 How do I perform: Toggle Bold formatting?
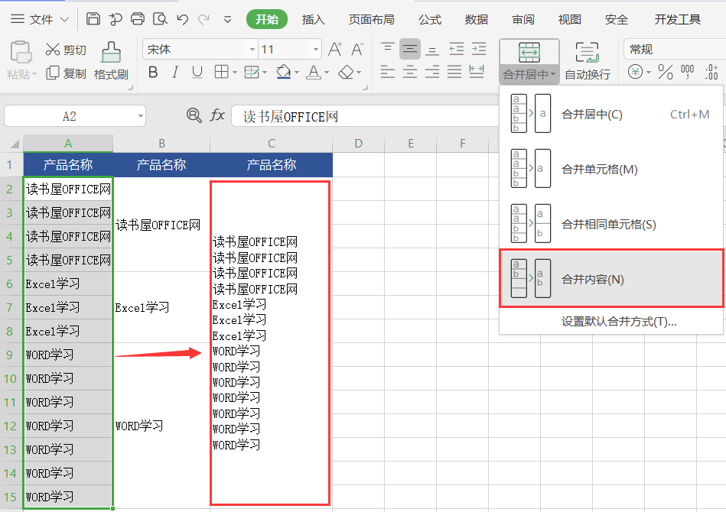tap(153, 72)
